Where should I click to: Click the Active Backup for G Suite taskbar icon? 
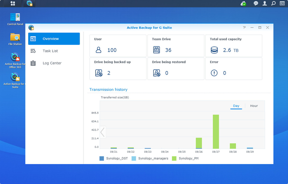29,3
